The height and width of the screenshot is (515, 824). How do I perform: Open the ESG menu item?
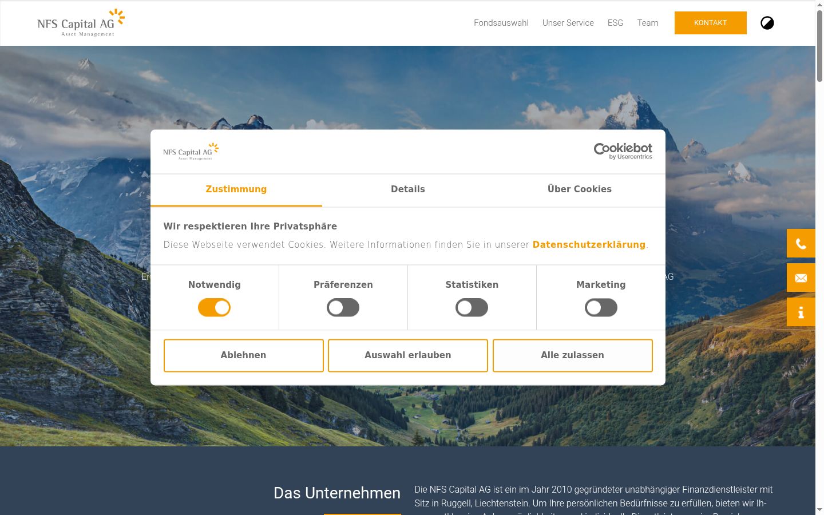(x=615, y=23)
